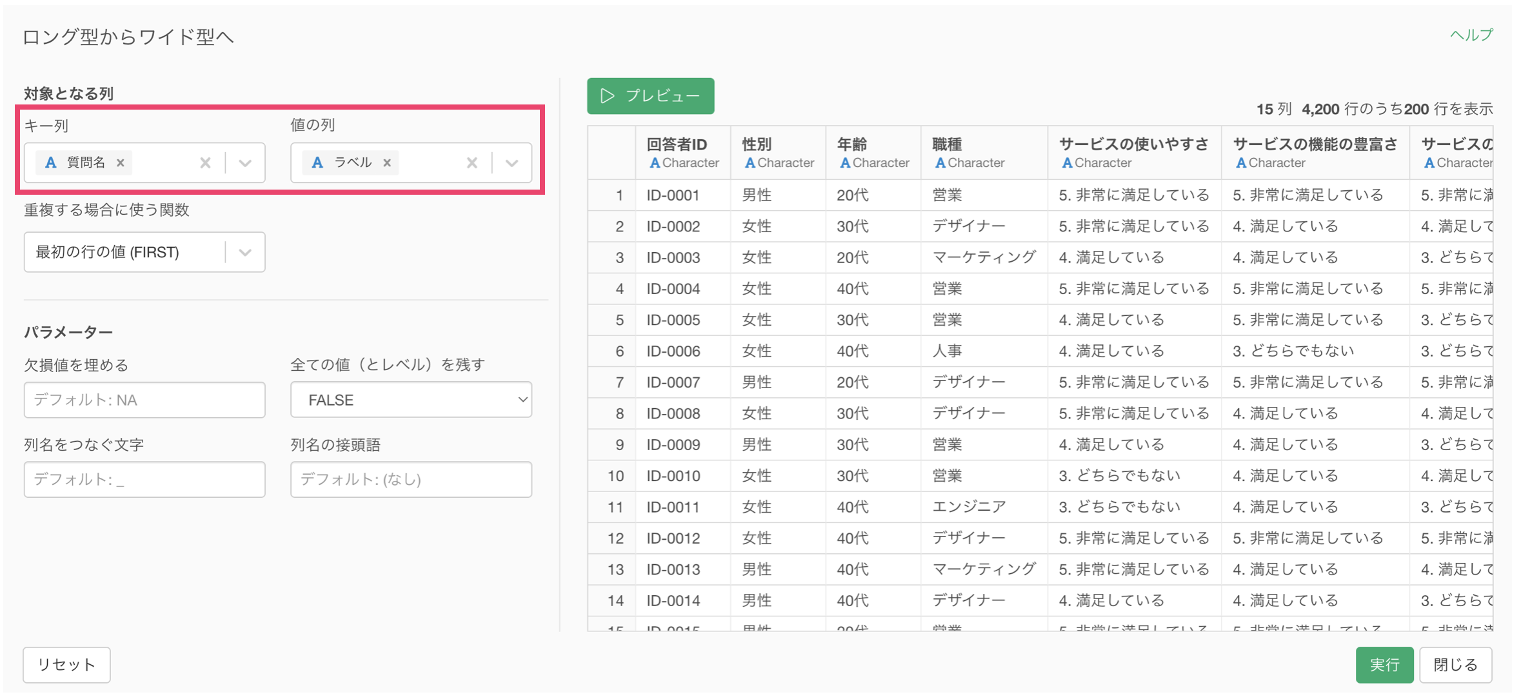Image resolution: width=1521 pixels, height=699 pixels.
Task: Expand the キー列 dropdown arrow
Action: (245, 162)
